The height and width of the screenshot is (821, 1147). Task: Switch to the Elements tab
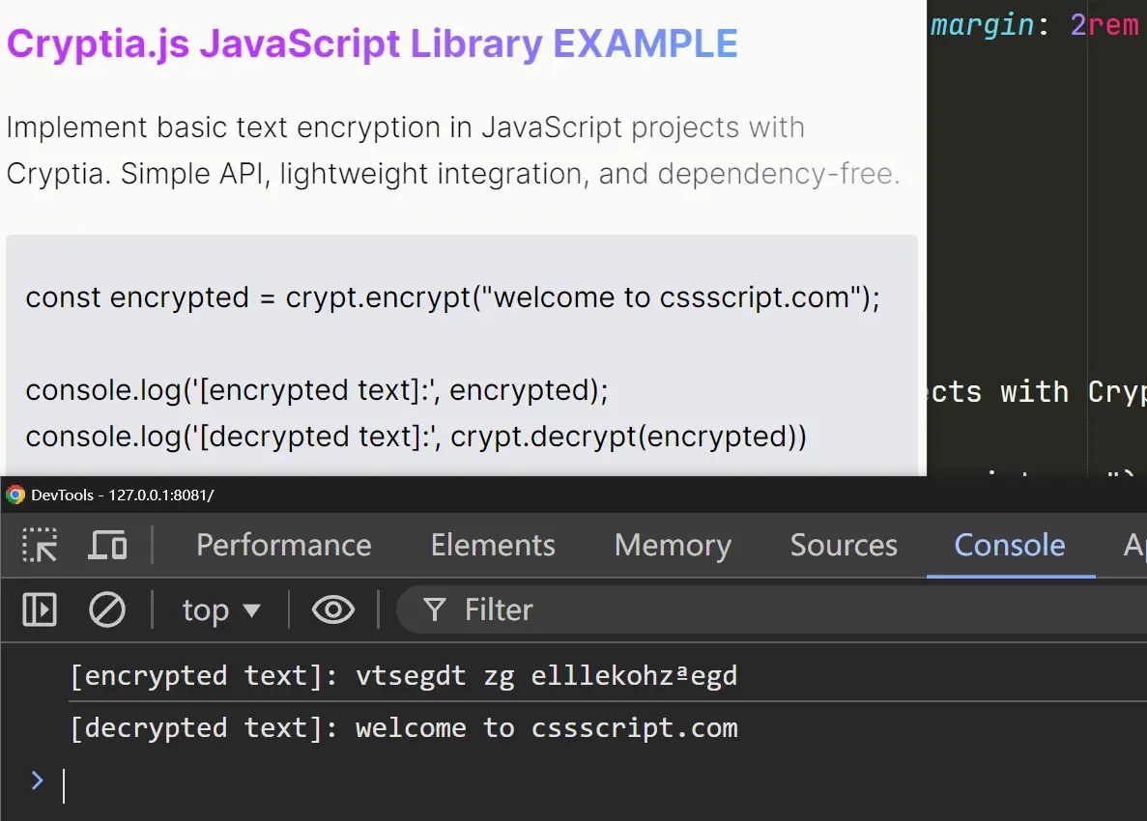click(493, 546)
